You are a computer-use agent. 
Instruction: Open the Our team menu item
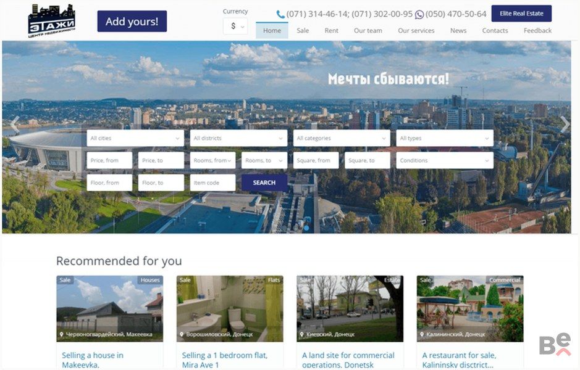[x=368, y=31]
